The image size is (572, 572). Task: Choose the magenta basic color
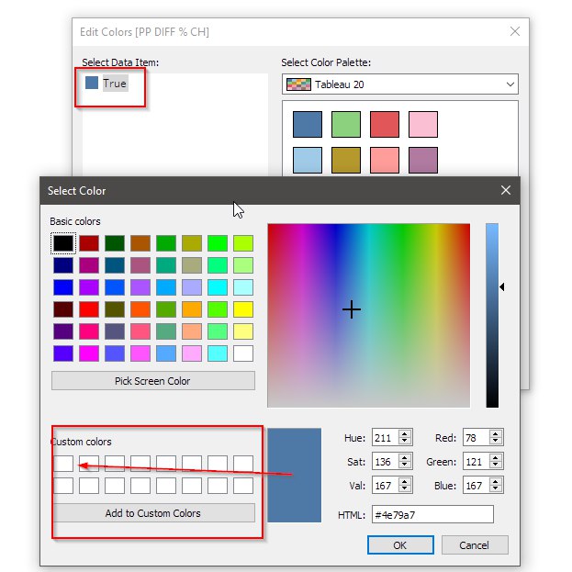89,353
